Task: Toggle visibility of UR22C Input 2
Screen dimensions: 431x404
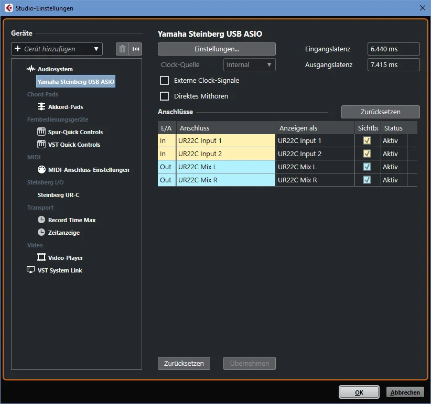Action: click(x=367, y=154)
